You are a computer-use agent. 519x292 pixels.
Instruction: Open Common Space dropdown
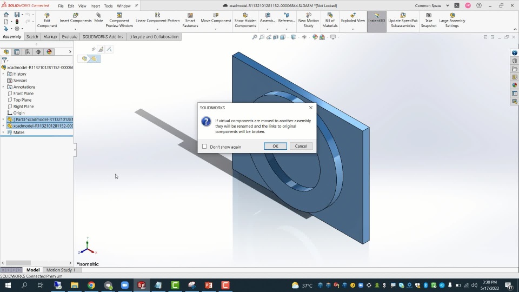tap(448, 5)
